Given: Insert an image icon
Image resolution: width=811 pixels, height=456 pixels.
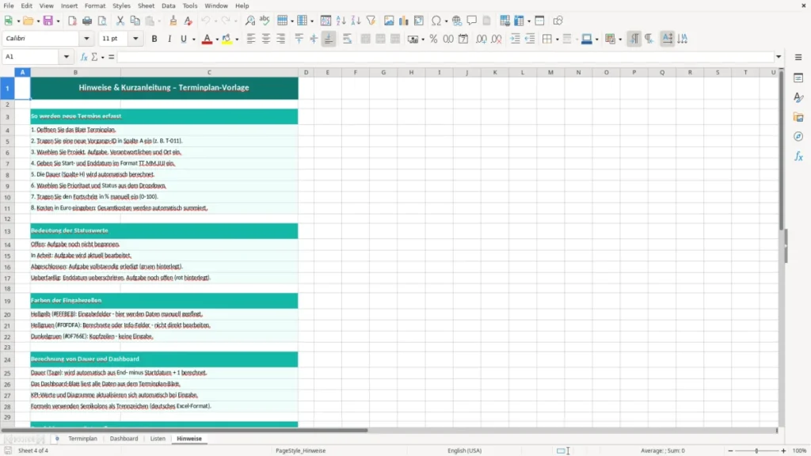Looking at the screenshot, I should pos(389,21).
